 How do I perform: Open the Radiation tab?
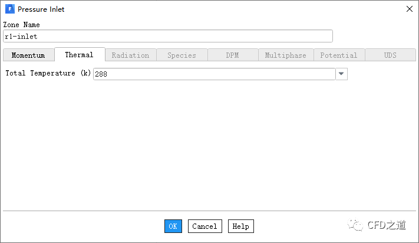pyautogui.click(x=130, y=55)
